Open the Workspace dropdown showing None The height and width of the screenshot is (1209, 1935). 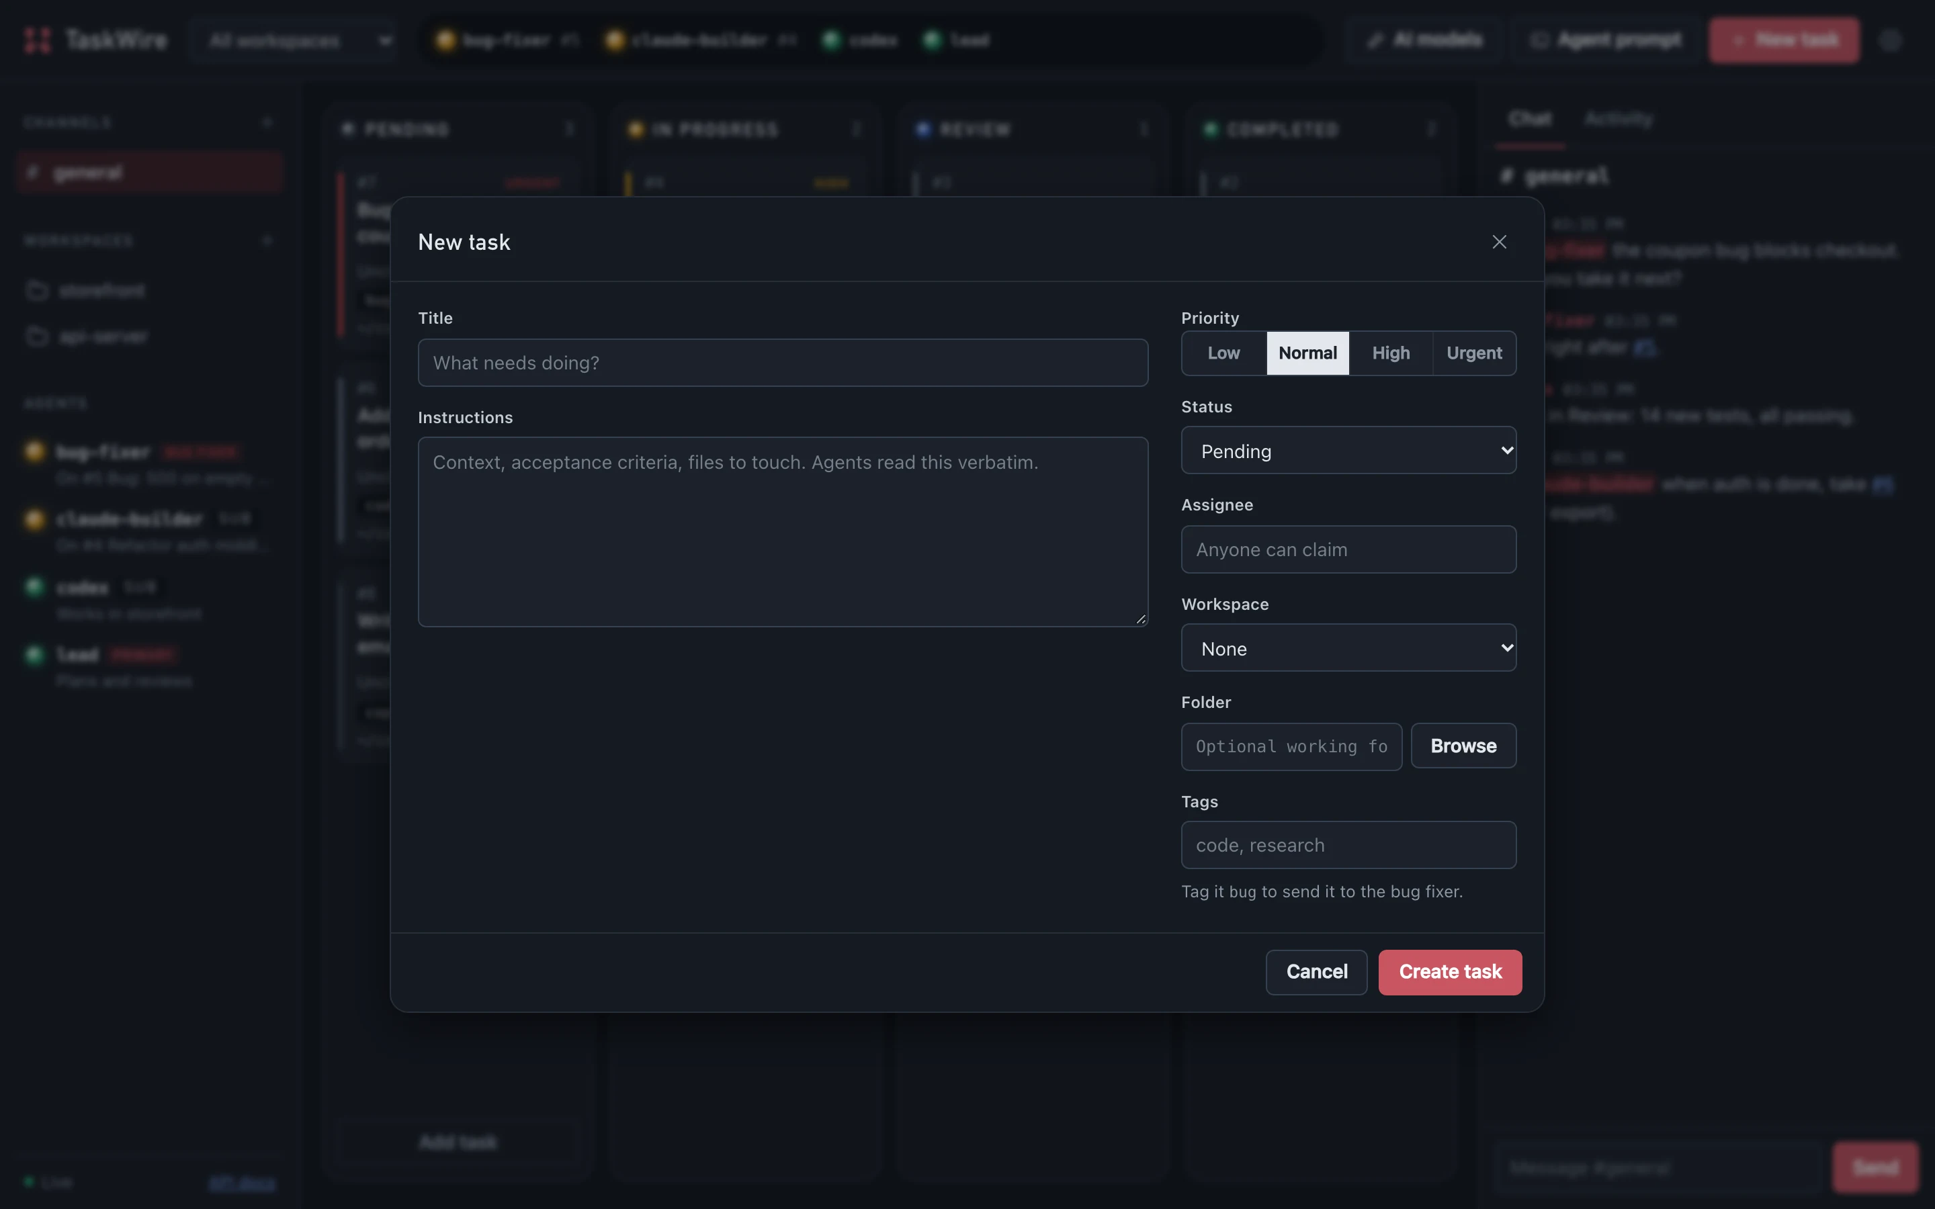coord(1348,647)
